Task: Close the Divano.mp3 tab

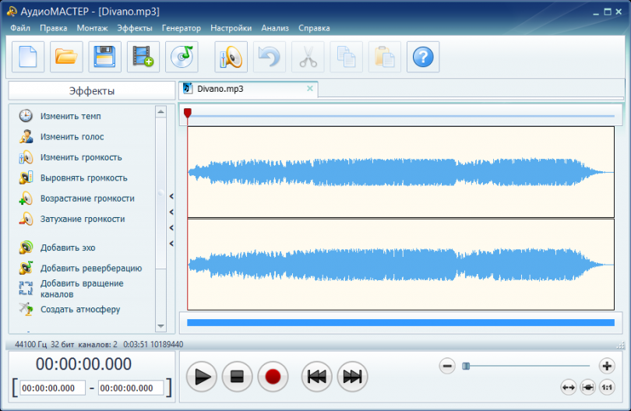Action: 310,89
